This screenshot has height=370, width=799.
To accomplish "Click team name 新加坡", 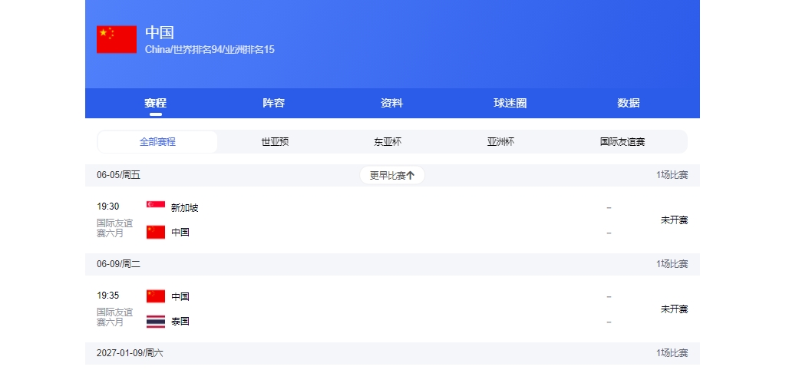I will [x=184, y=208].
